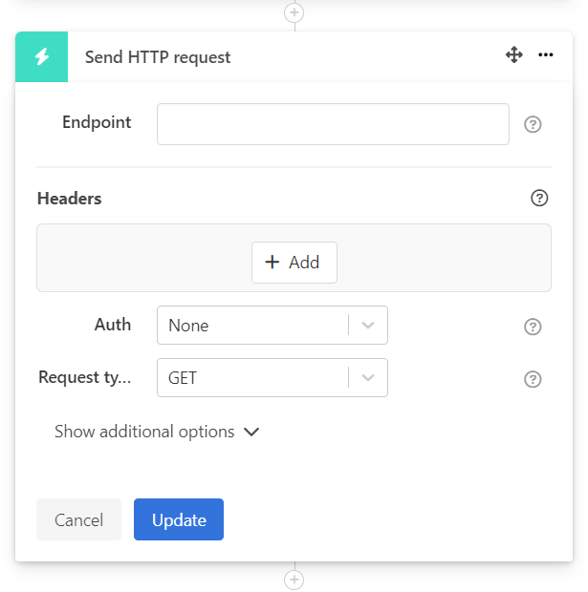Open help tooltip for the Auth setting
The image size is (588, 592).
534,327
